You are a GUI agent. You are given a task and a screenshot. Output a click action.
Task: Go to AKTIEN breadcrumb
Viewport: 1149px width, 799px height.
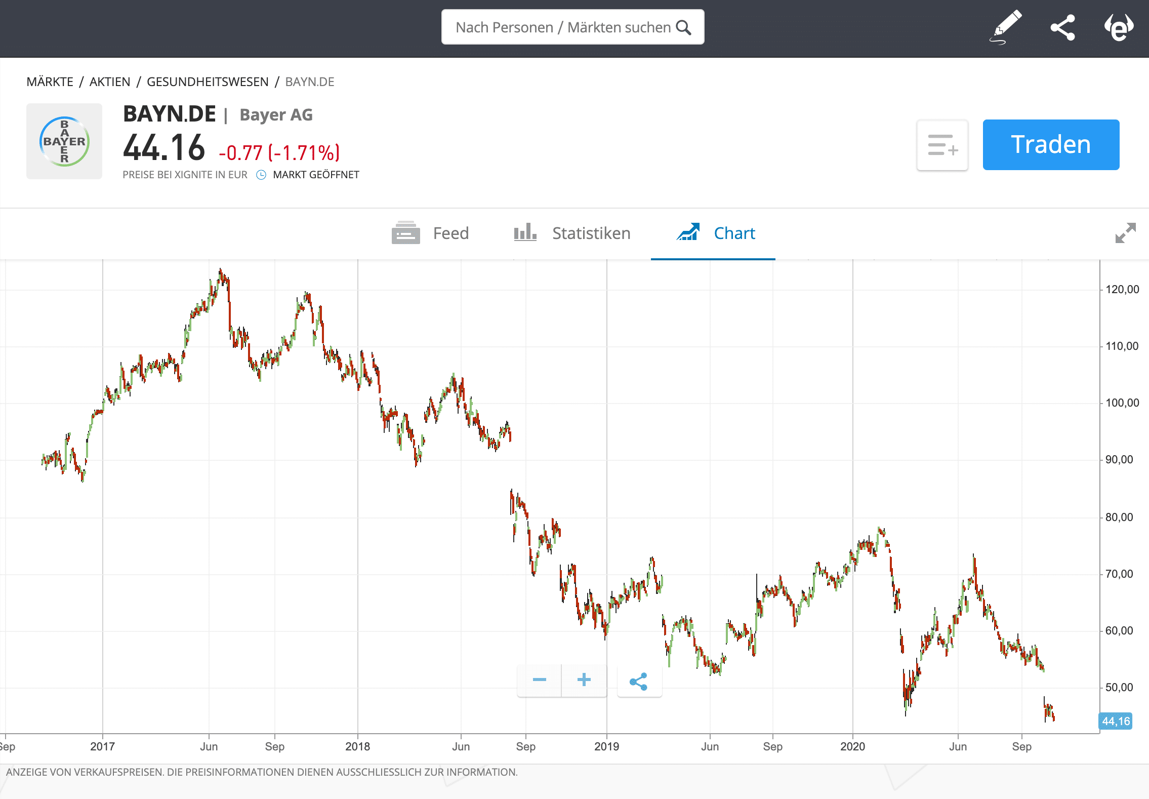(110, 82)
